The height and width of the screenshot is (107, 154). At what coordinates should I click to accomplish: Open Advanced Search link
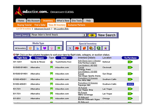click(42, 29)
